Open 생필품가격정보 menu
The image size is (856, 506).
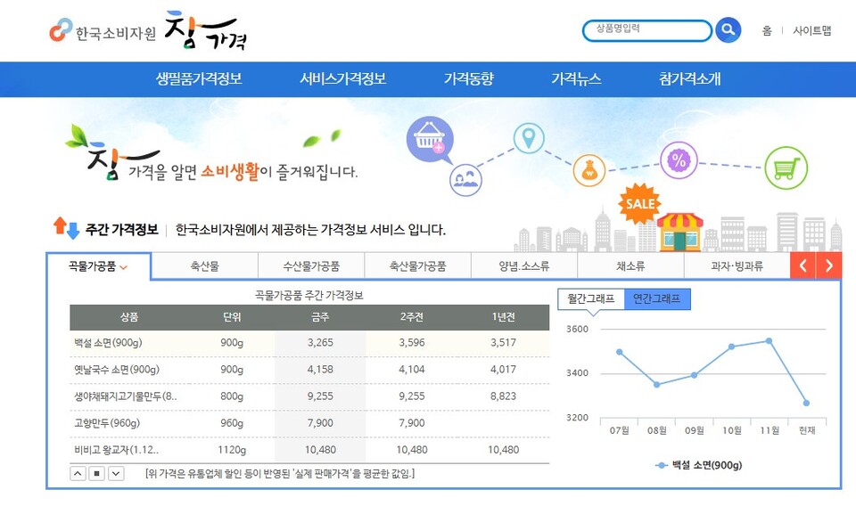coord(199,79)
